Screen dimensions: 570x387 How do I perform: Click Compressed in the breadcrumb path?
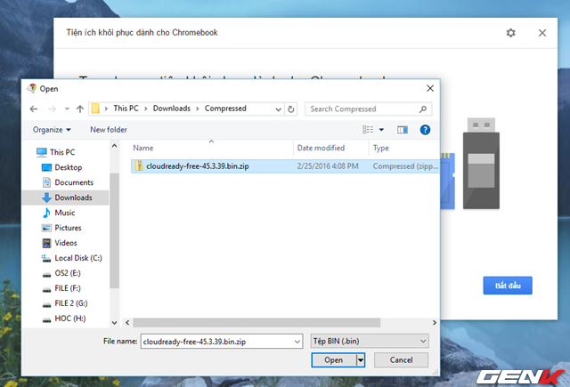point(225,109)
